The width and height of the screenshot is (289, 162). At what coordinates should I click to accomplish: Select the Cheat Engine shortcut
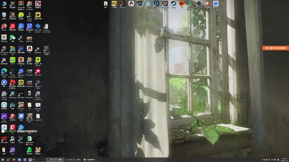[13, 73]
